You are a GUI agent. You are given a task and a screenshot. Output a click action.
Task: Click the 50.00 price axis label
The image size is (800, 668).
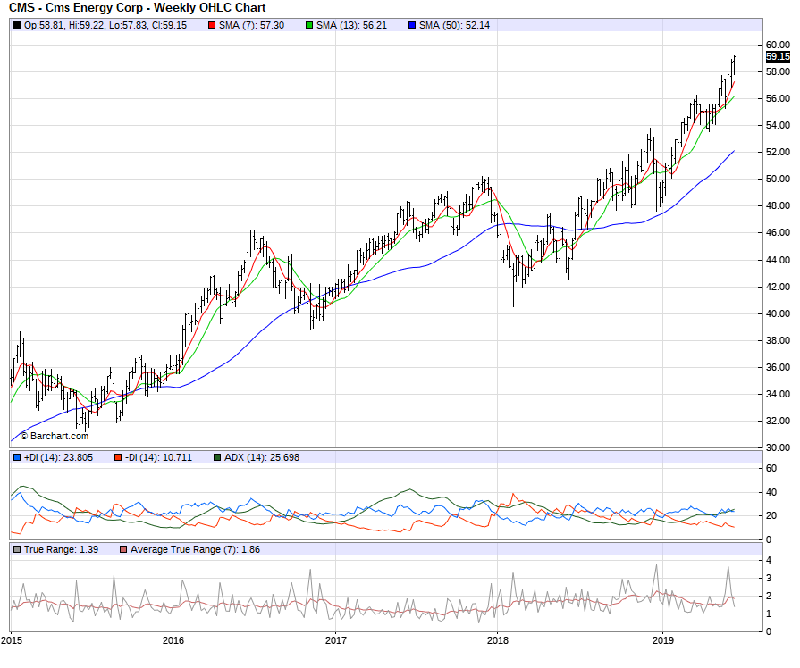(778, 179)
